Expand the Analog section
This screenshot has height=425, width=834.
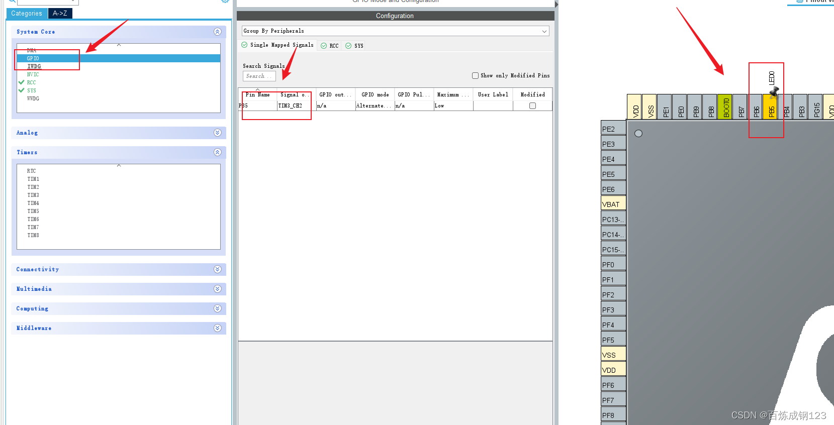pyautogui.click(x=217, y=133)
